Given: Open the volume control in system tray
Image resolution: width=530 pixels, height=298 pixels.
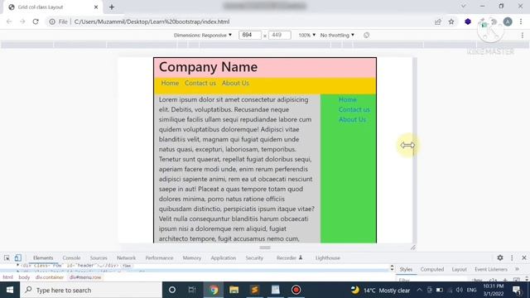Looking at the screenshot, I should 460,290.
